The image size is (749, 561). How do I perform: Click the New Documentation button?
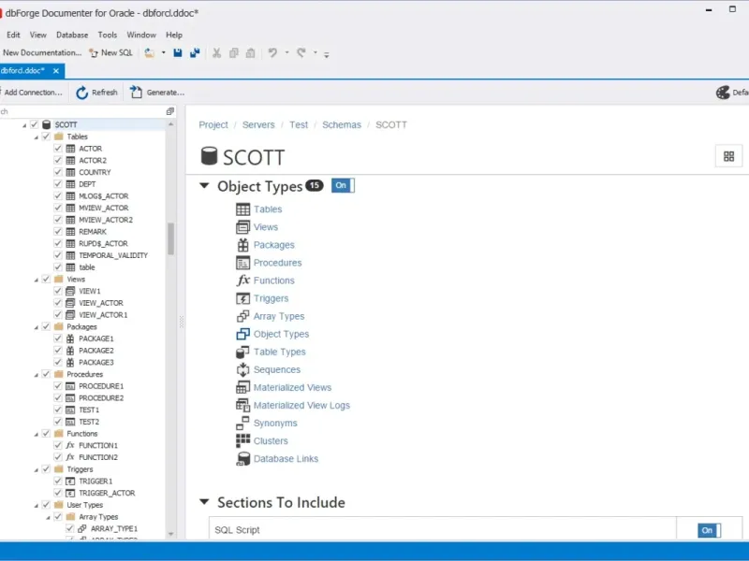[x=41, y=52]
